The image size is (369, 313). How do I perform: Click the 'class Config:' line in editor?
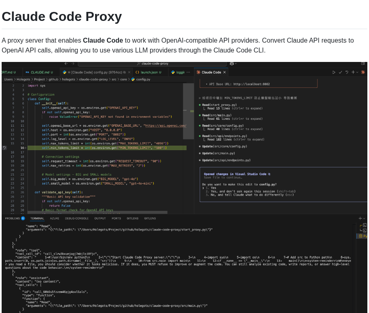coord(39,99)
